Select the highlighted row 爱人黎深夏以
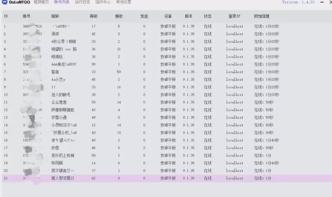The height and width of the screenshot is (197, 332). pos(166,178)
